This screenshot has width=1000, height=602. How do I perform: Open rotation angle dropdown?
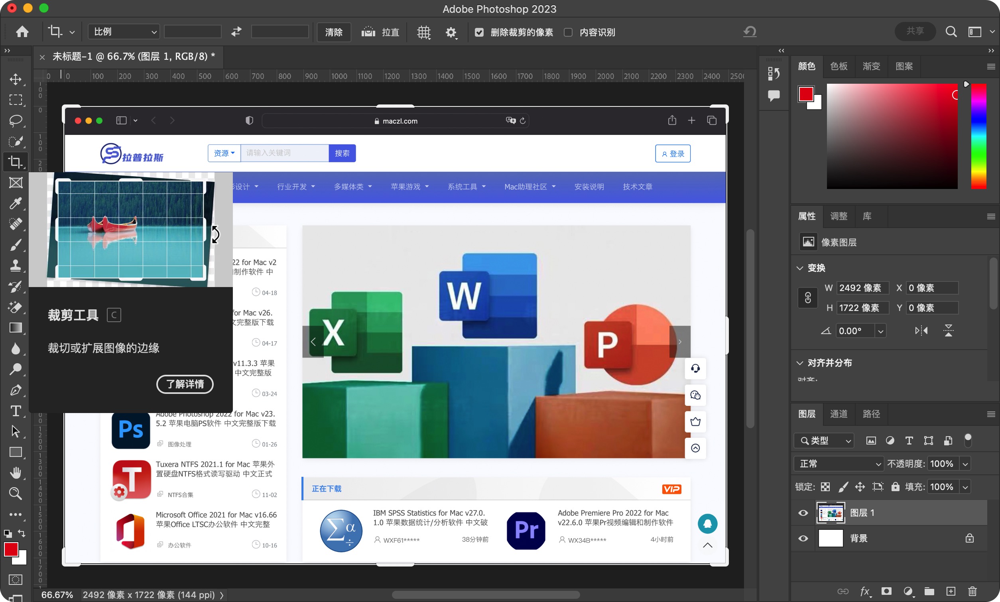coord(880,331)
